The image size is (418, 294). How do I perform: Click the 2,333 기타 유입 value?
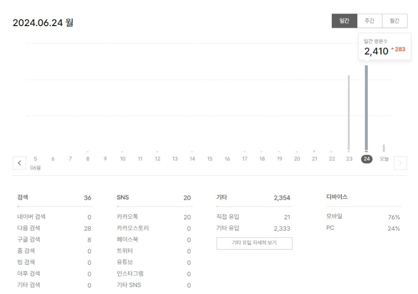(282, 228)
